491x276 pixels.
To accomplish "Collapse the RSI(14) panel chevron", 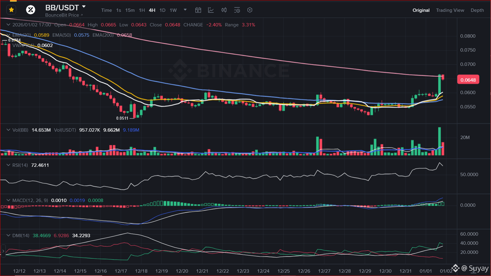I will click(x=8, y=165).
